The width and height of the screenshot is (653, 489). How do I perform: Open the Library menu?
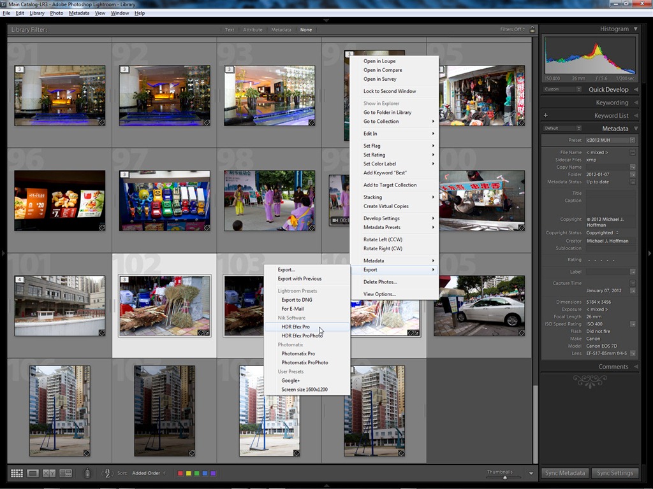(37, 13)
